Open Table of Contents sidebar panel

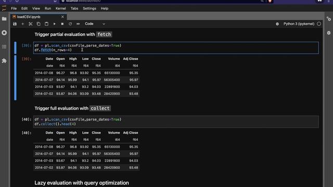(x=4, y=47)
